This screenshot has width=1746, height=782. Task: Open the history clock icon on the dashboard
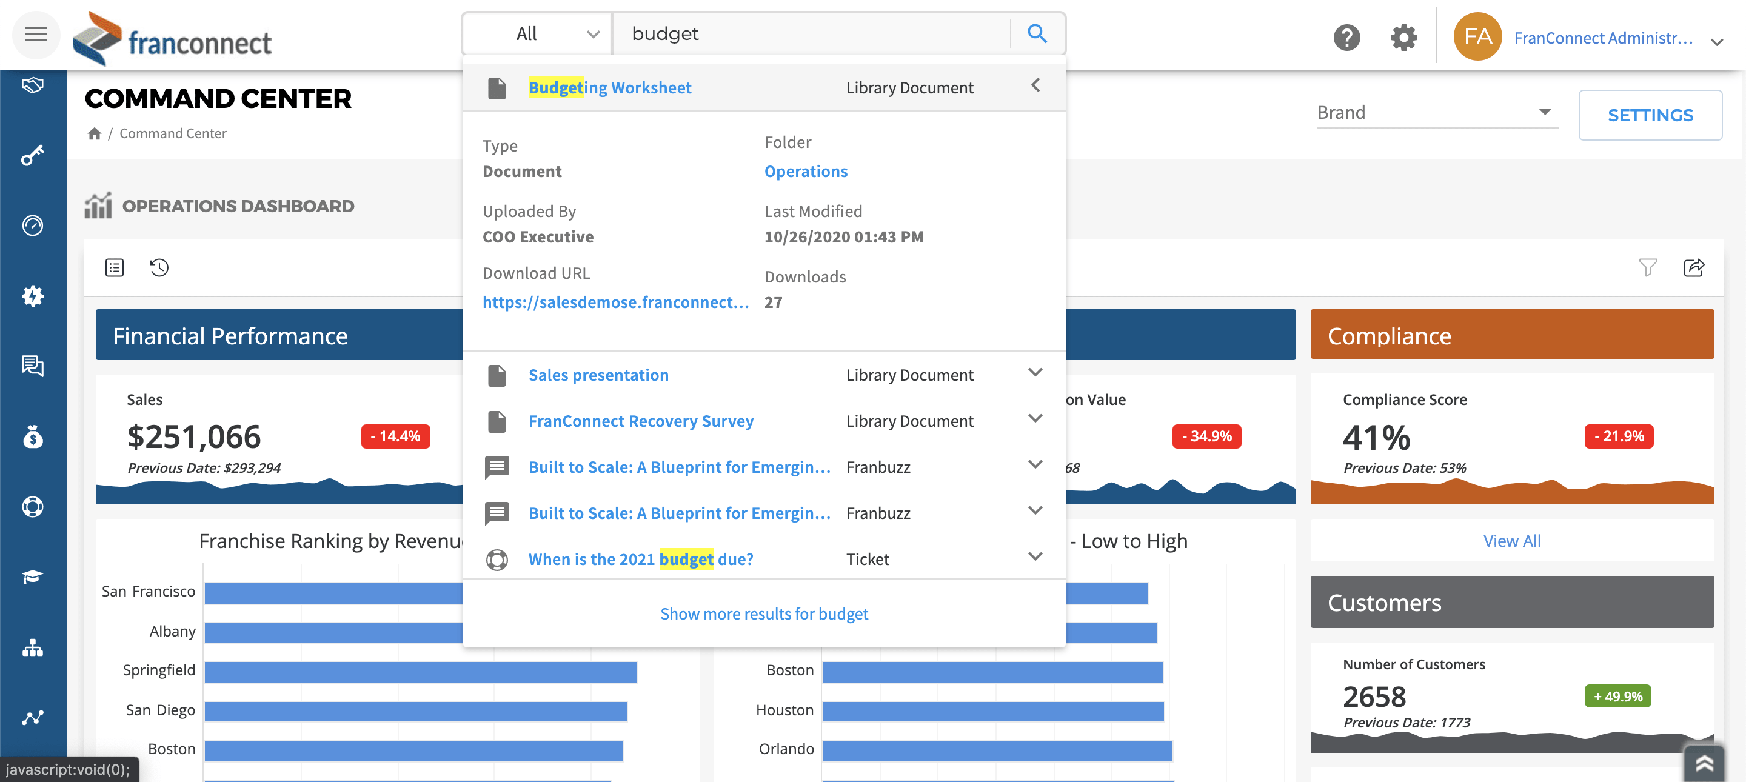(159, 268)
